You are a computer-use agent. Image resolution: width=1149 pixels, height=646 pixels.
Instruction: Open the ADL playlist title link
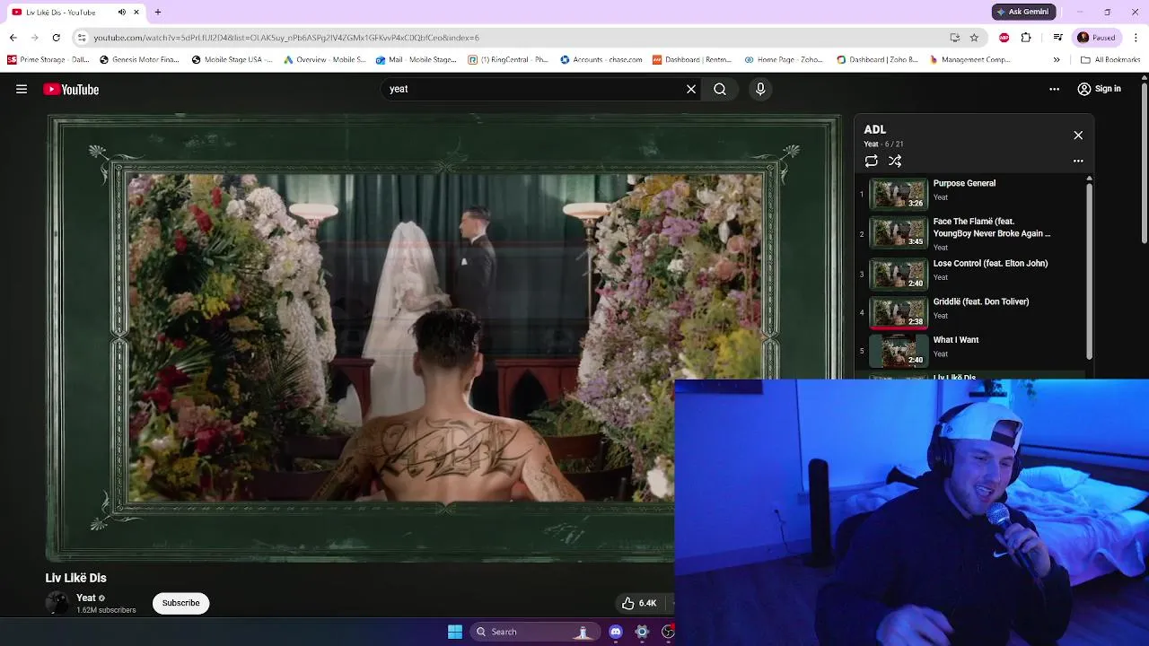click(874, 129)
